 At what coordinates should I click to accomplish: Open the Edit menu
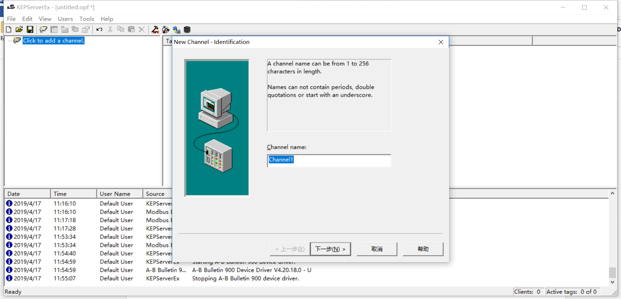pos(27,19)
